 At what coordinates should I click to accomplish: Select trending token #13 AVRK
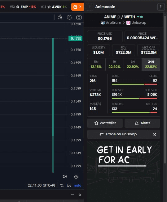tap(54, 7)
